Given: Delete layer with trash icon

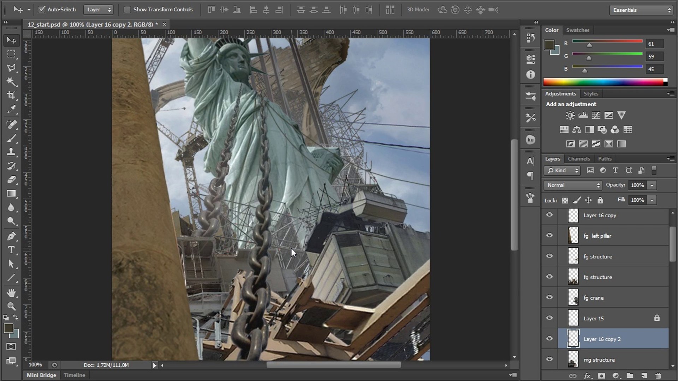Looking at the screenshot, I should pyautogui.click(x=658, y=376).
